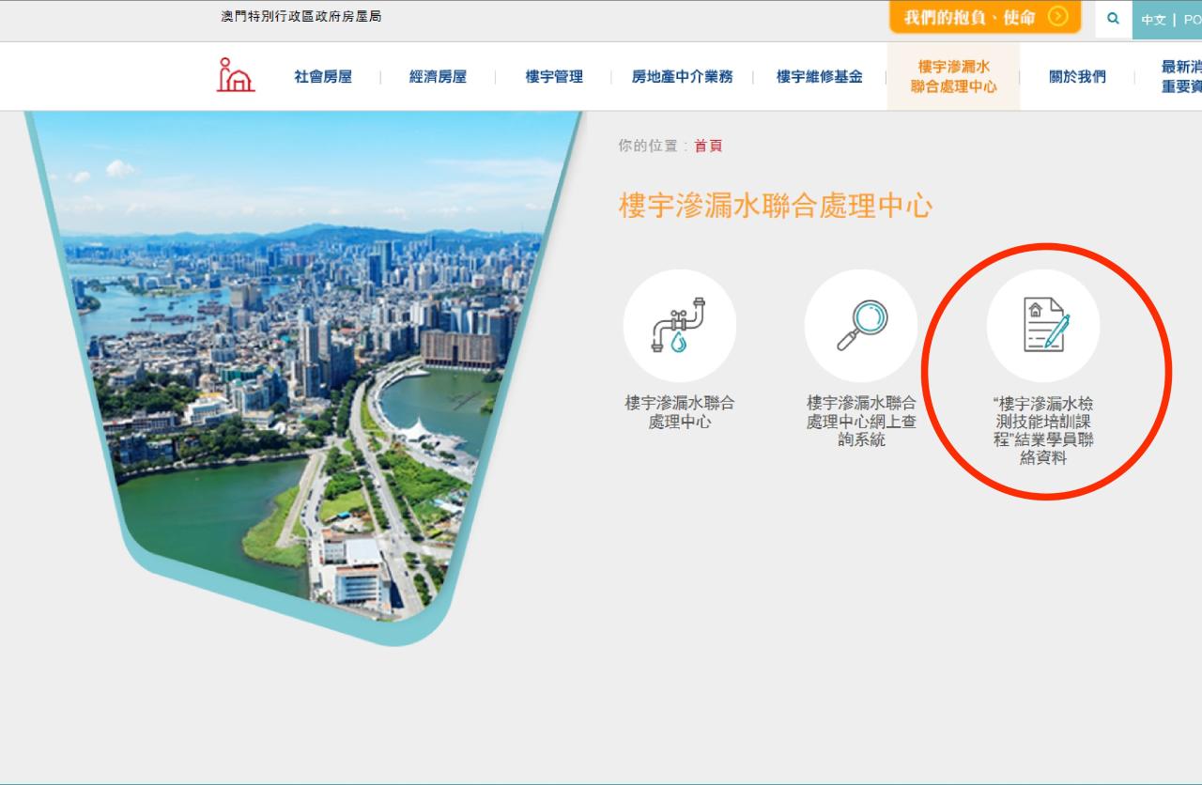Click the arrow icon on orange banner
The height and width of the screenshot is (785, 1202).
pos(1057,17)
